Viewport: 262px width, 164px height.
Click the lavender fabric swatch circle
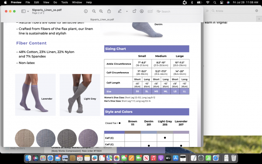88,138
